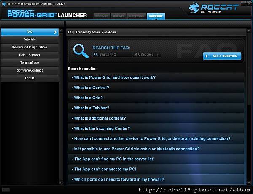Click sidebar scrollbar up arrow
Screen dimensions: 253x194
(x=61, y=30)
